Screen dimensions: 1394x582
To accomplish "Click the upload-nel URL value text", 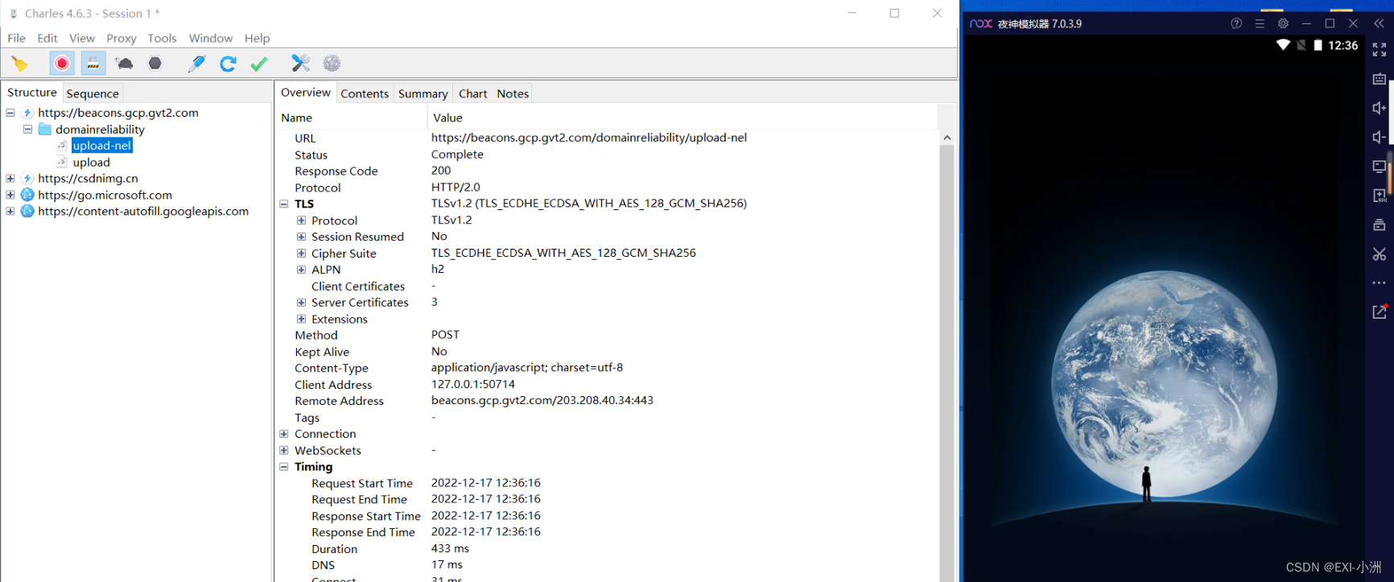I will [x=589, y=138].
